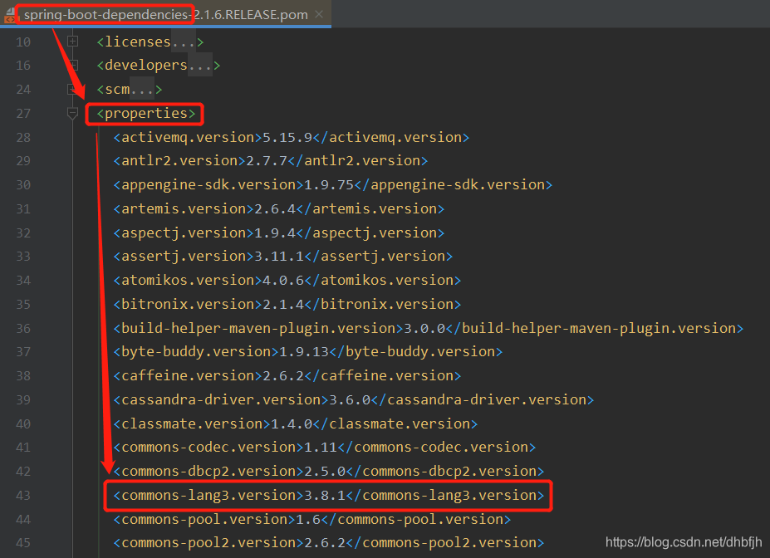Click the cassandra-driver.version 3.6.0 line

pyautogui.click(x=354, y=400)
